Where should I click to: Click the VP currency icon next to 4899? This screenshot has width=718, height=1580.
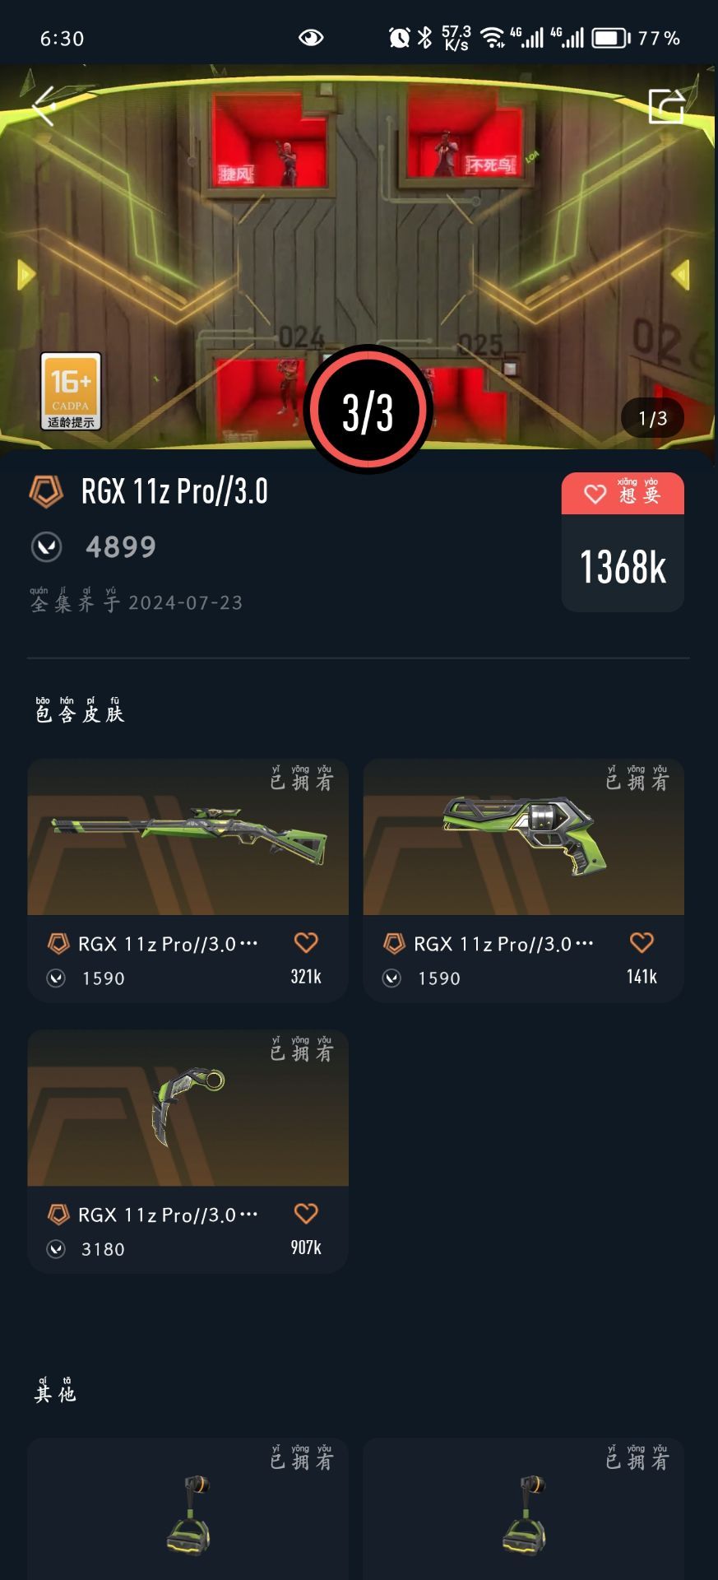[46, 547]
